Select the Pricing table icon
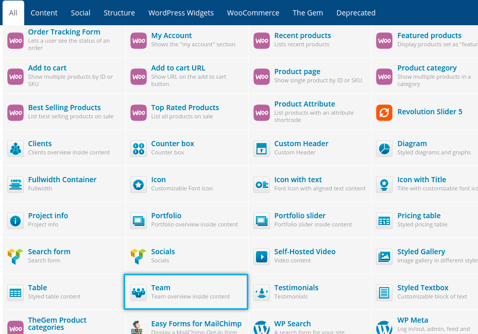Image resolution: width=478 pixels, height=334 pixels. point(384,220)
